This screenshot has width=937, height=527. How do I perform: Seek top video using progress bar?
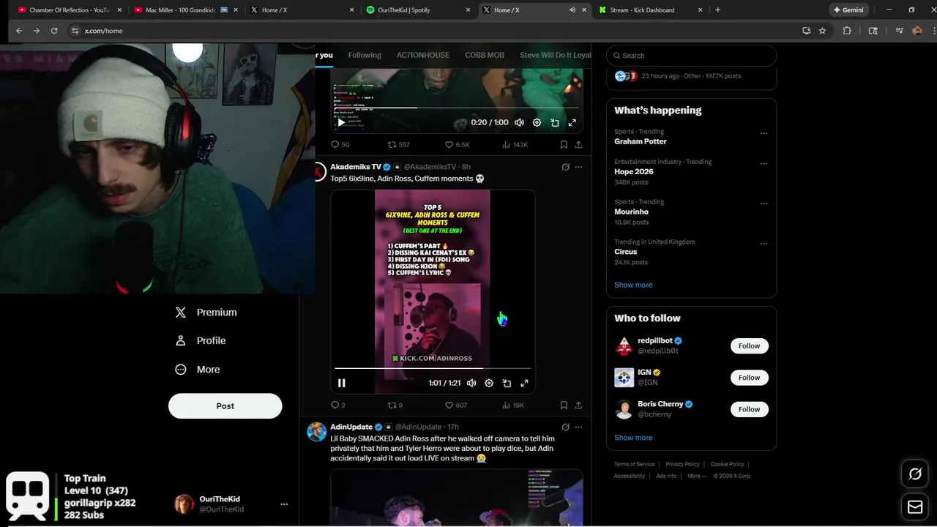point(458,108)
